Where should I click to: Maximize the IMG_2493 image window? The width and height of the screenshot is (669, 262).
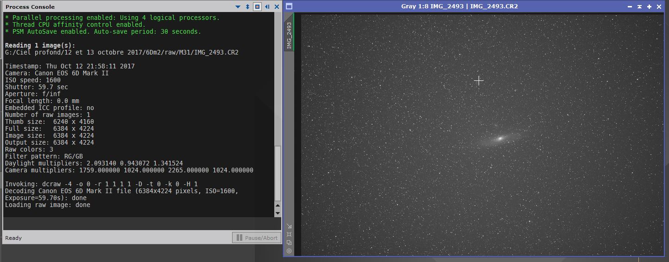[x=649, y=6]
